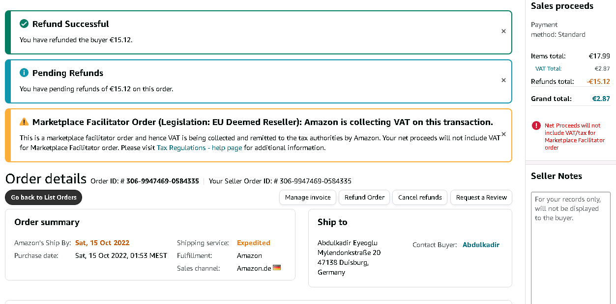Click the orange warning triangle icon
The width and height of the screenshot is (616, 304).
click(x=24, y=122)
